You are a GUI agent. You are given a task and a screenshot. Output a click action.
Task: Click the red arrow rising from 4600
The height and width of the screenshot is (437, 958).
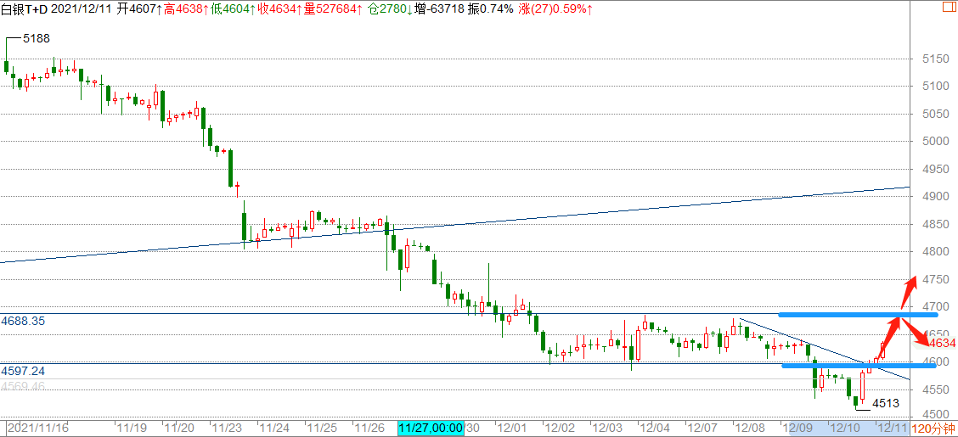tap(888, 339)
